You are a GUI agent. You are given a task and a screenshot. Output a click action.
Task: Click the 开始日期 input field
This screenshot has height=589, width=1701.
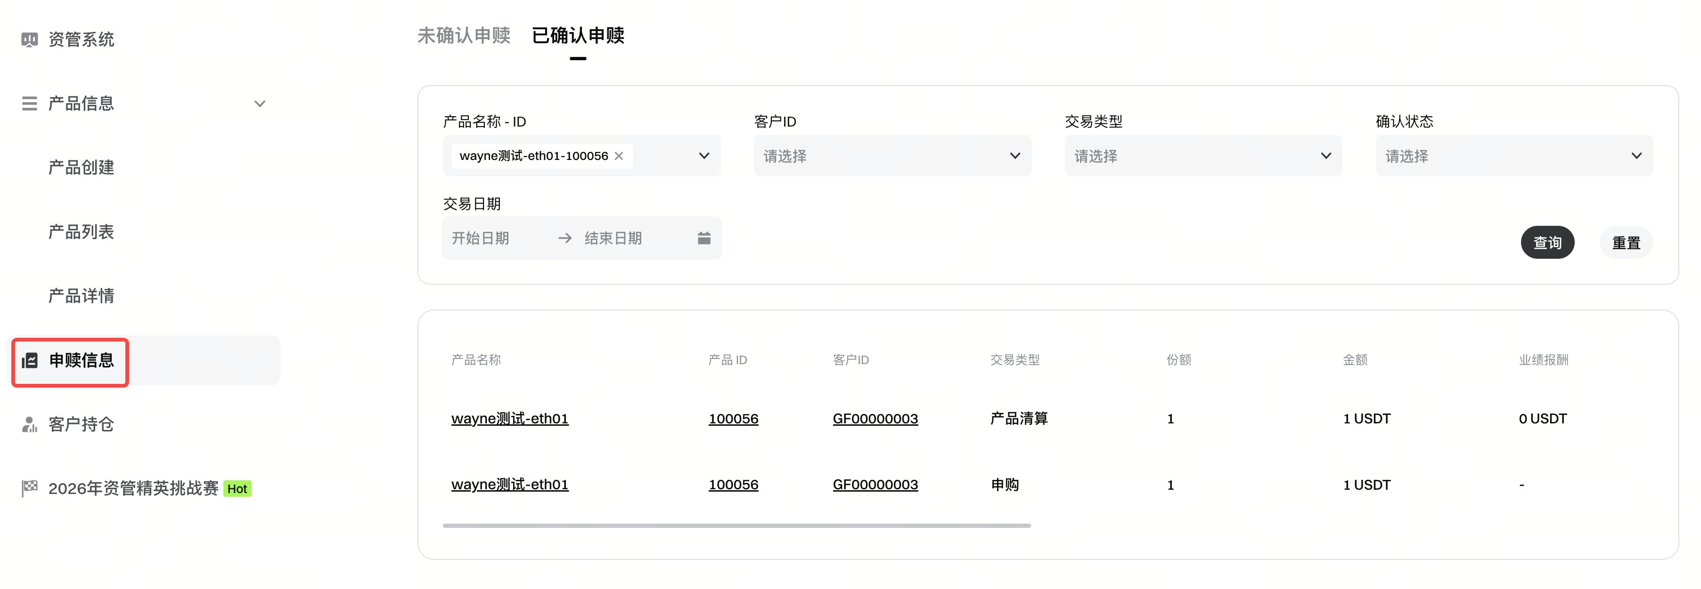[481, 238]
